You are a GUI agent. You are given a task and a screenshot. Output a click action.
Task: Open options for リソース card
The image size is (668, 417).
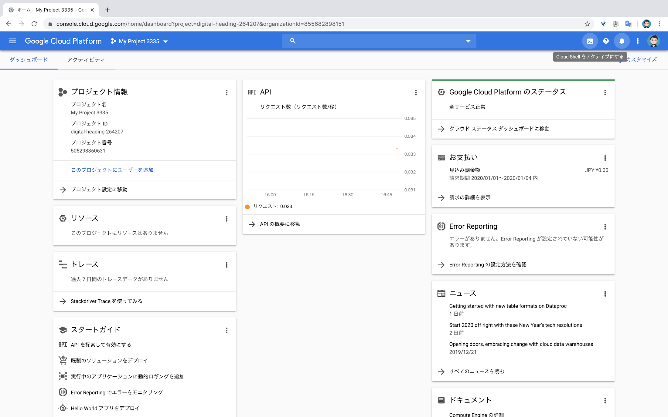click(227, 219)
